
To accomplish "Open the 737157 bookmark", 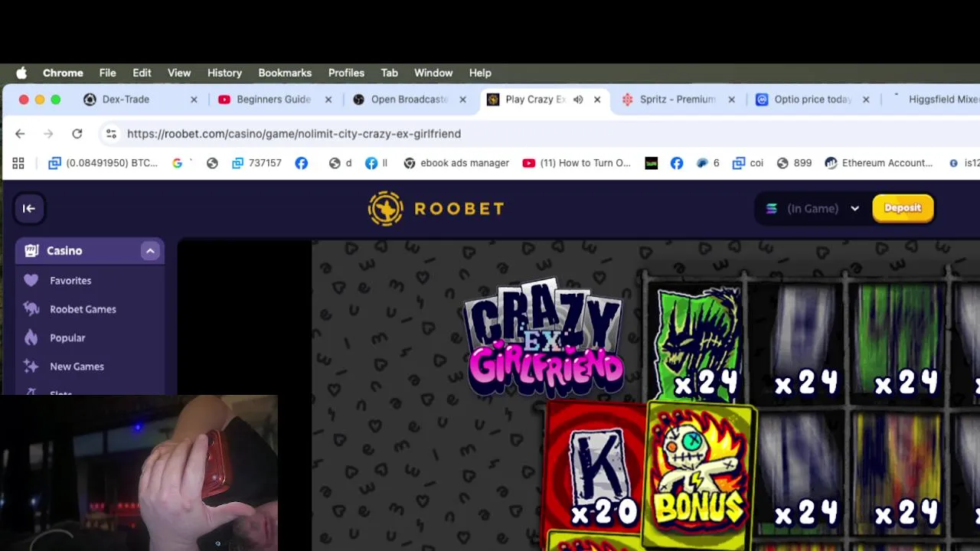I will [x=256, y=163].
